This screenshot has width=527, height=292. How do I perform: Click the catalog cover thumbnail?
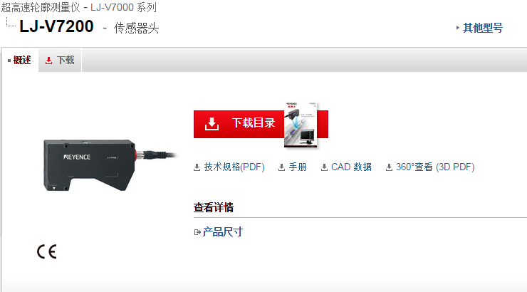301,125
